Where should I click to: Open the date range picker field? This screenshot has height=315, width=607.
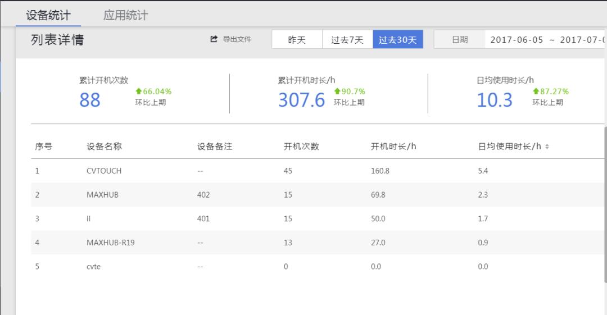tap(546, 40)
